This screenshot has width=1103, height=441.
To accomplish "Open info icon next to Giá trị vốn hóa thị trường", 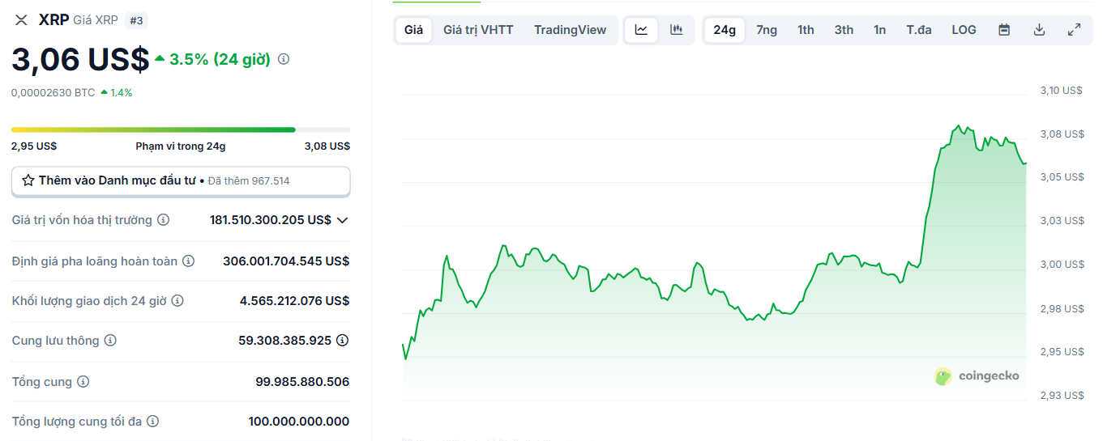I will click(163, 220).
